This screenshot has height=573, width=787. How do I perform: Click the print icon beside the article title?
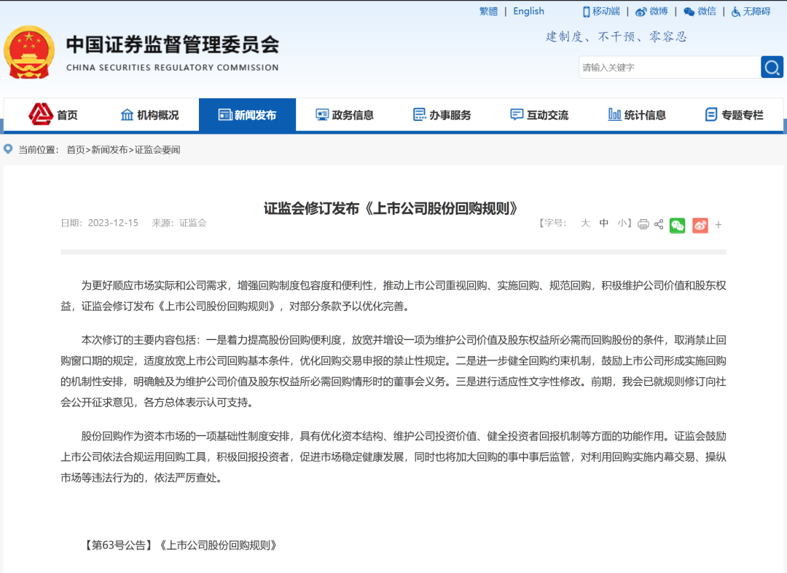pos(643,224)
